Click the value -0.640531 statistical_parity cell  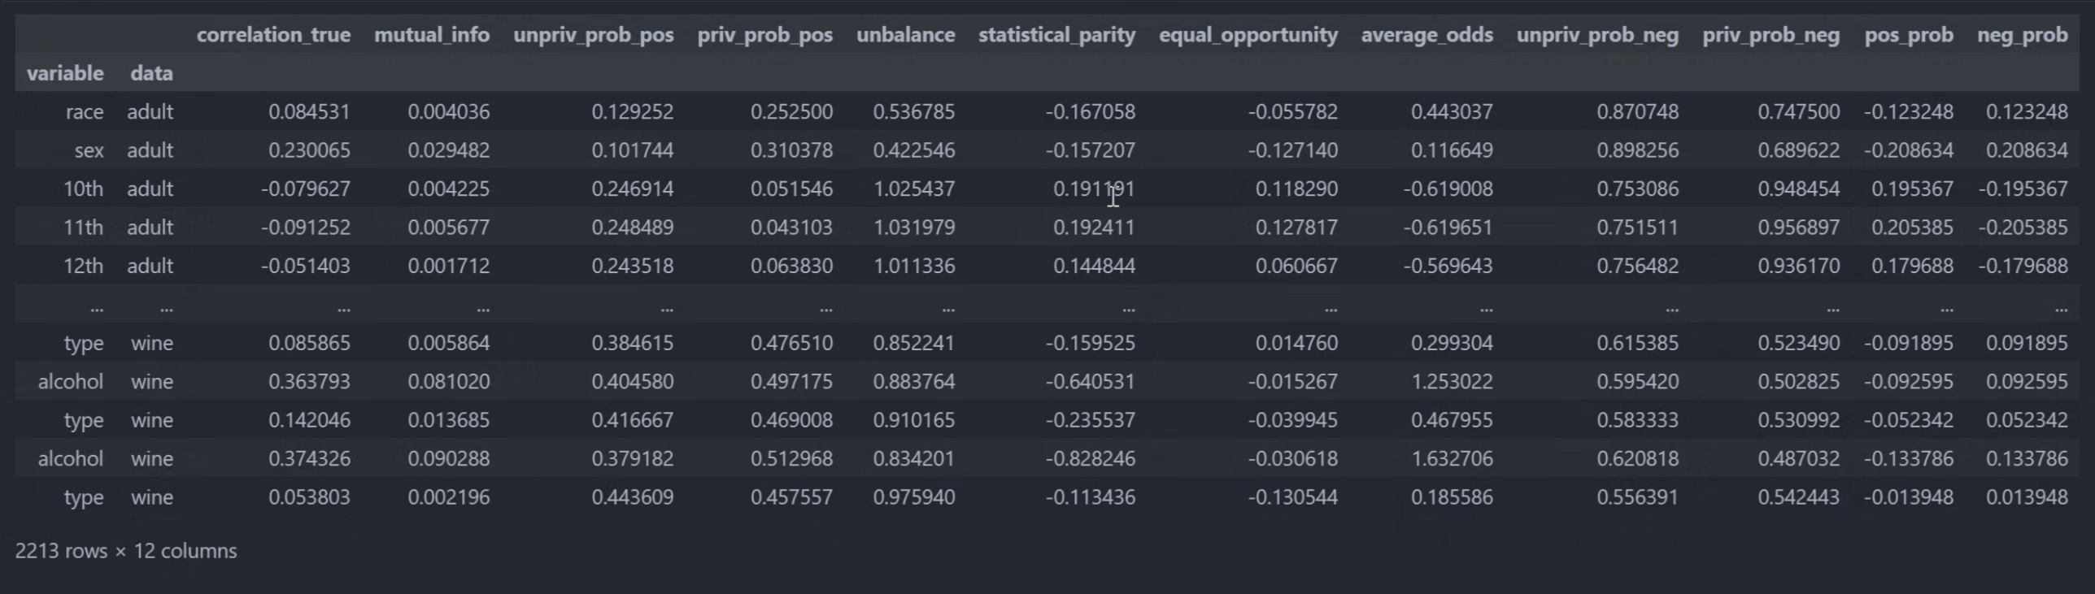click(1091, 381)
